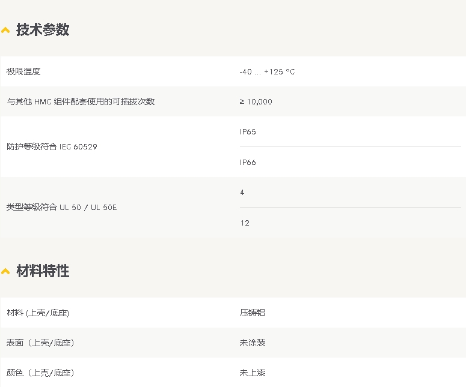
Task: Click the 未上漆 color value
Action: 253,373
